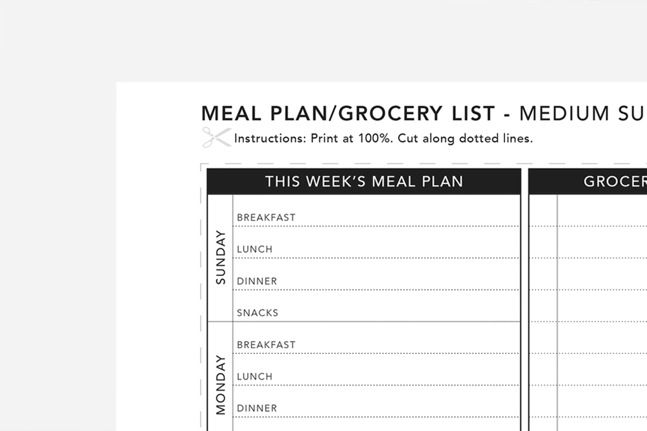Viewport: 647px width, 431px height.
Task: Click the vertical SUNDAY day label
Action: [221, 257]
